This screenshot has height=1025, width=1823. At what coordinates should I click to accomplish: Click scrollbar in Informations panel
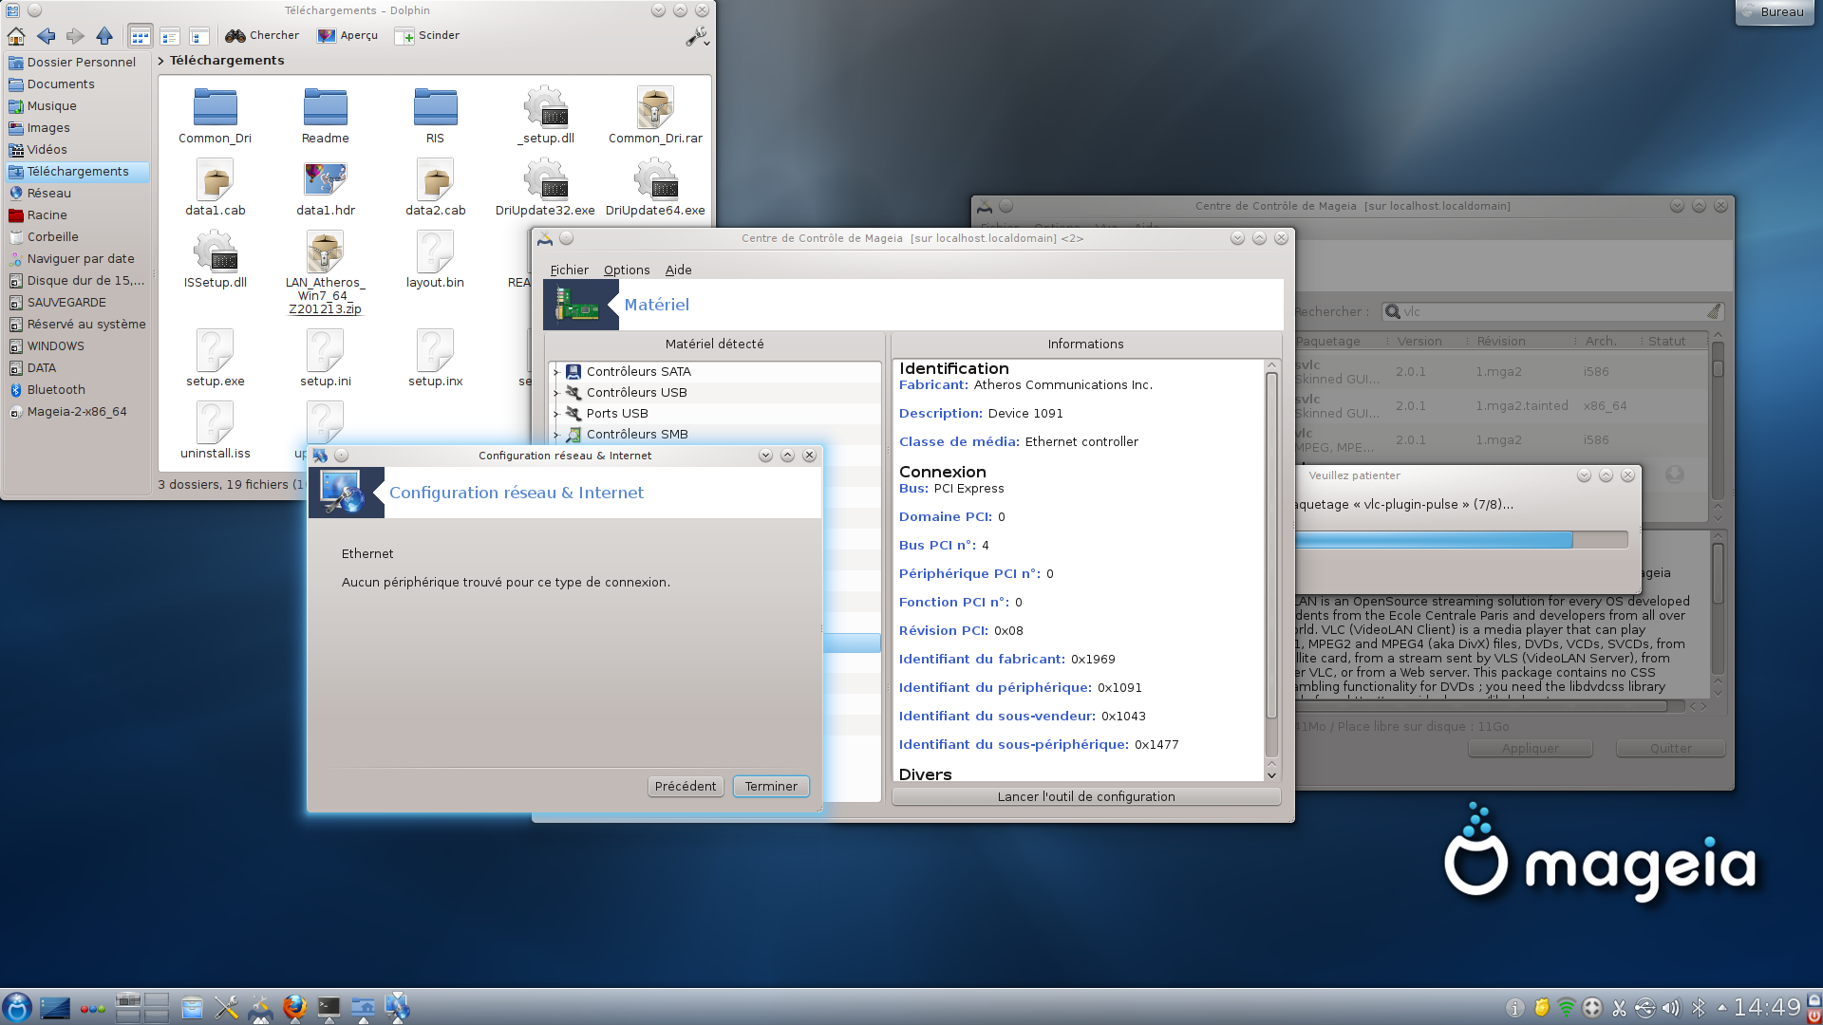tap(1271, 546)
